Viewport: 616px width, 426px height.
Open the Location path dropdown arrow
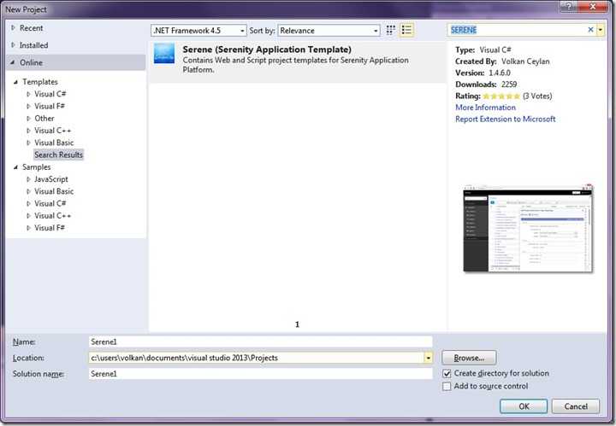(429, 358)
